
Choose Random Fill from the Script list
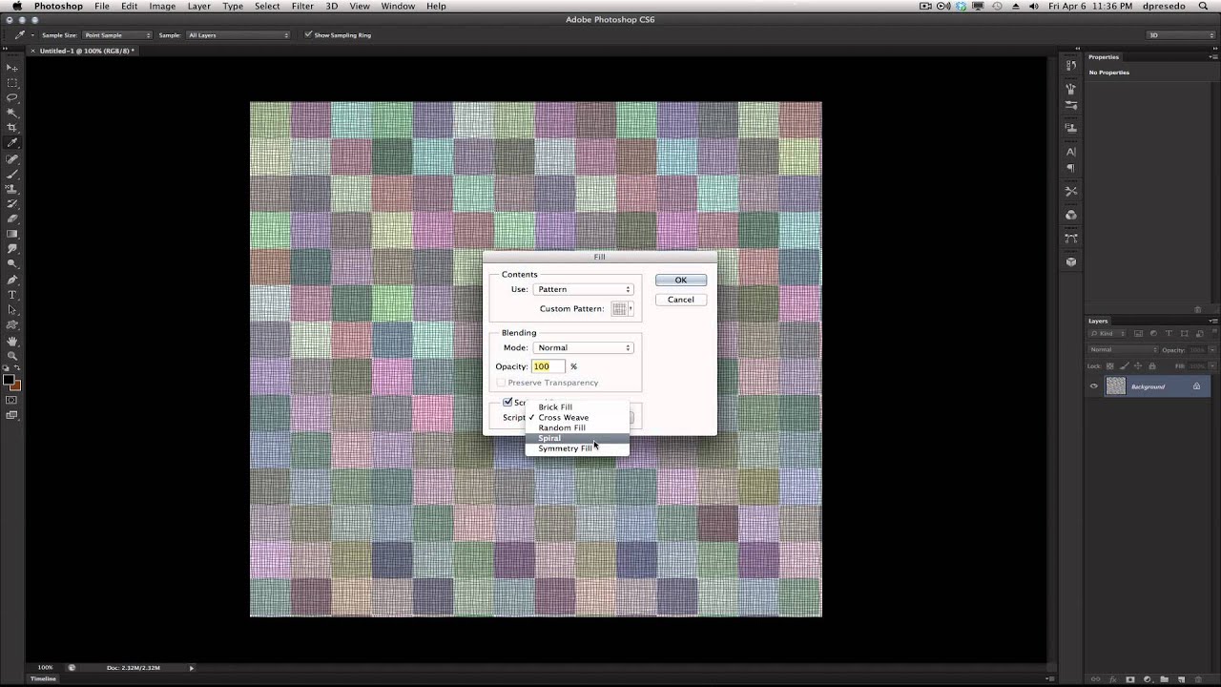[577, 427]
